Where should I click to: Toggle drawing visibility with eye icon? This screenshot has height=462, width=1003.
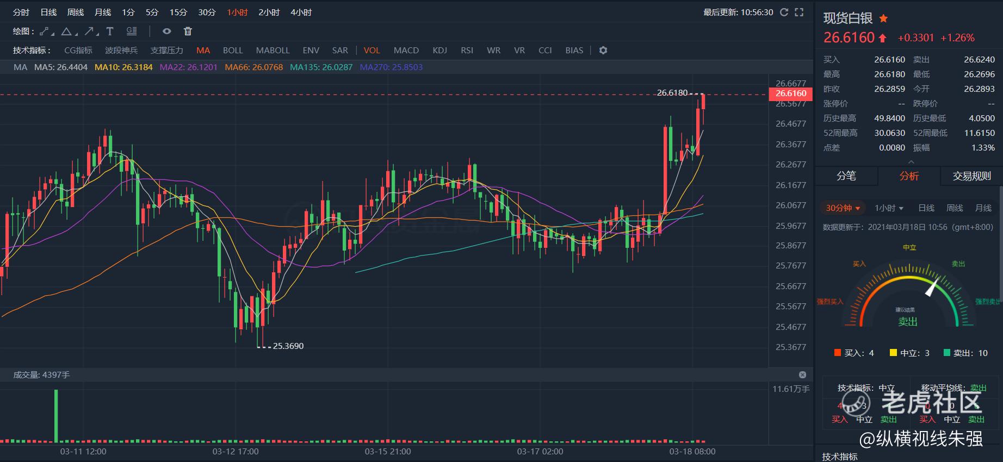167,32
